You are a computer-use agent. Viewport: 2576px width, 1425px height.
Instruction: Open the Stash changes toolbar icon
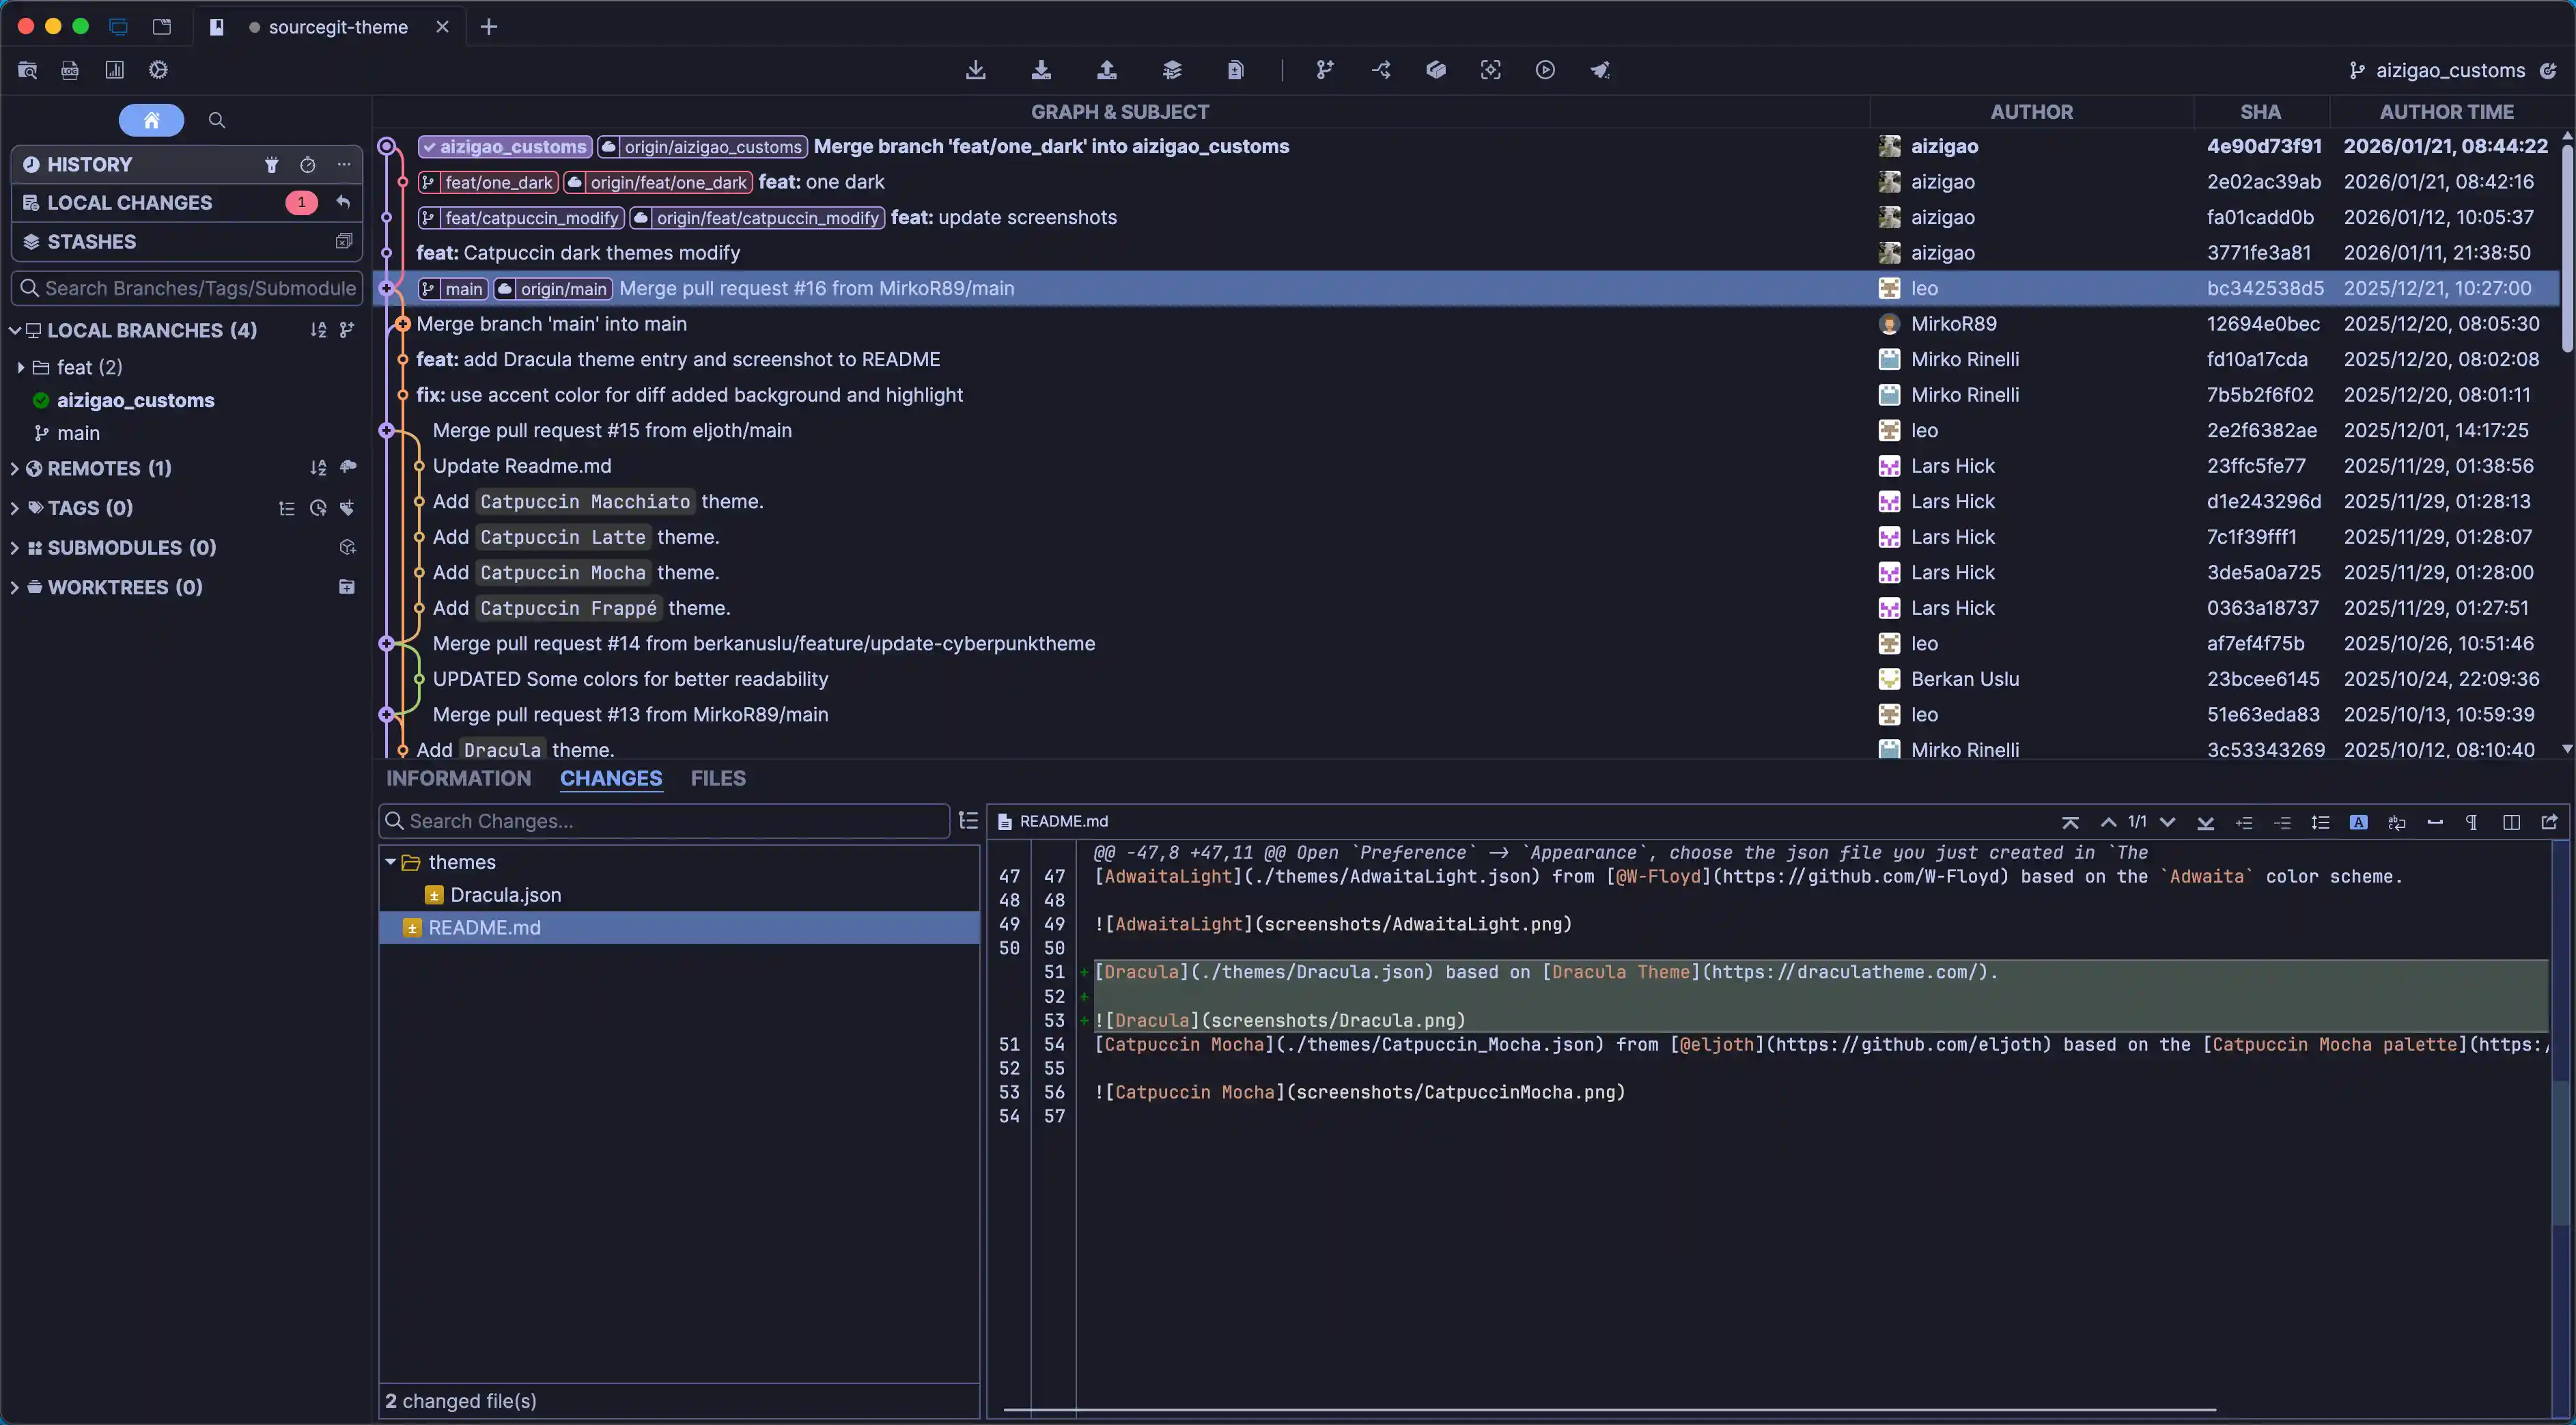(x=1172, y=70)
